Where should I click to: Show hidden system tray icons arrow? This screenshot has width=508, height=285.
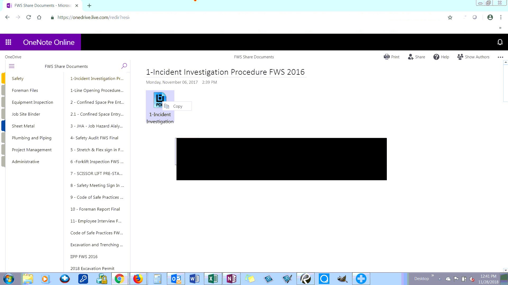(439, 279)
